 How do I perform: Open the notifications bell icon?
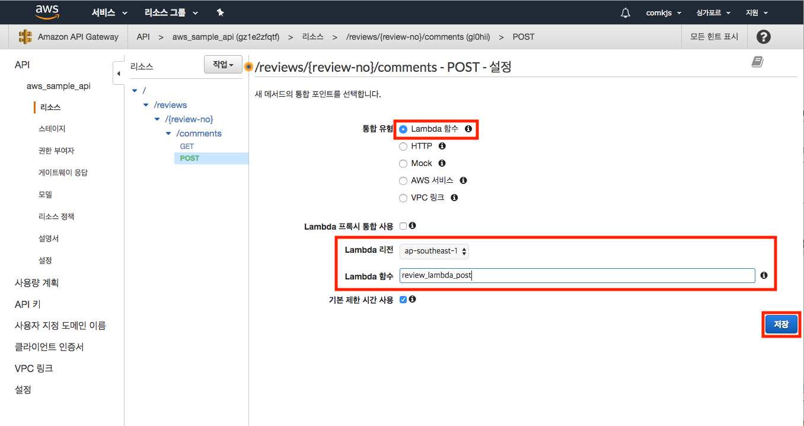(x=625, y=13)
